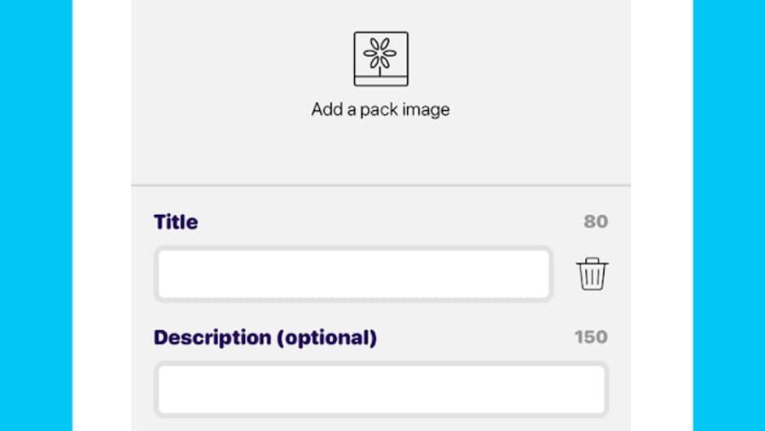Focus the Title input field

353,275
